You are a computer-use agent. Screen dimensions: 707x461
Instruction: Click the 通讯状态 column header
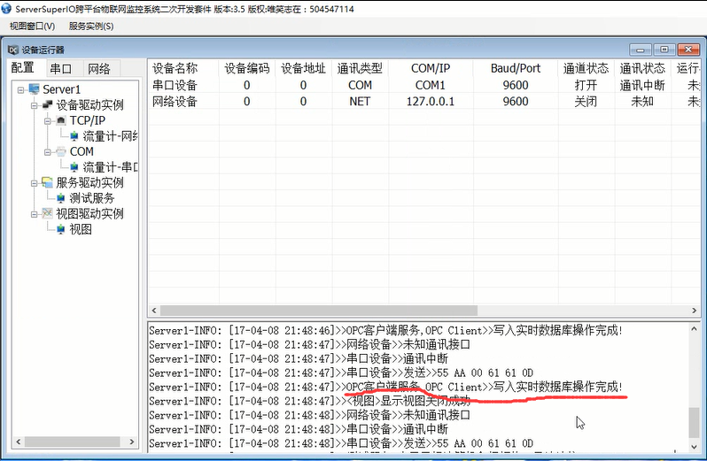tap(642, 69)
